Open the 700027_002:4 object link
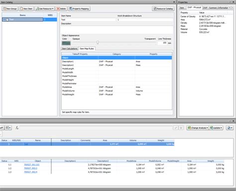This screenshot has width=236, height=191. point(30,172)
